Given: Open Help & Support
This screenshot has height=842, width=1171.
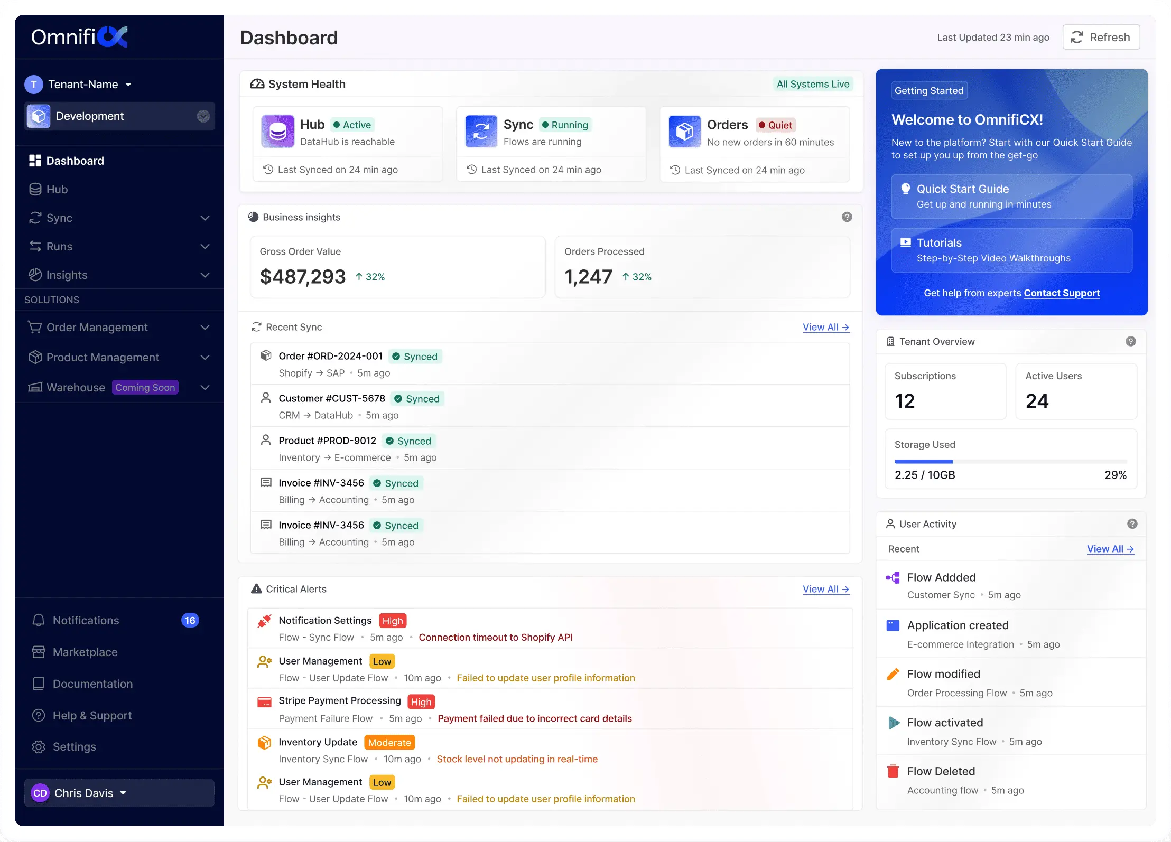Looking at the screenshot, I should click(91, 715).
